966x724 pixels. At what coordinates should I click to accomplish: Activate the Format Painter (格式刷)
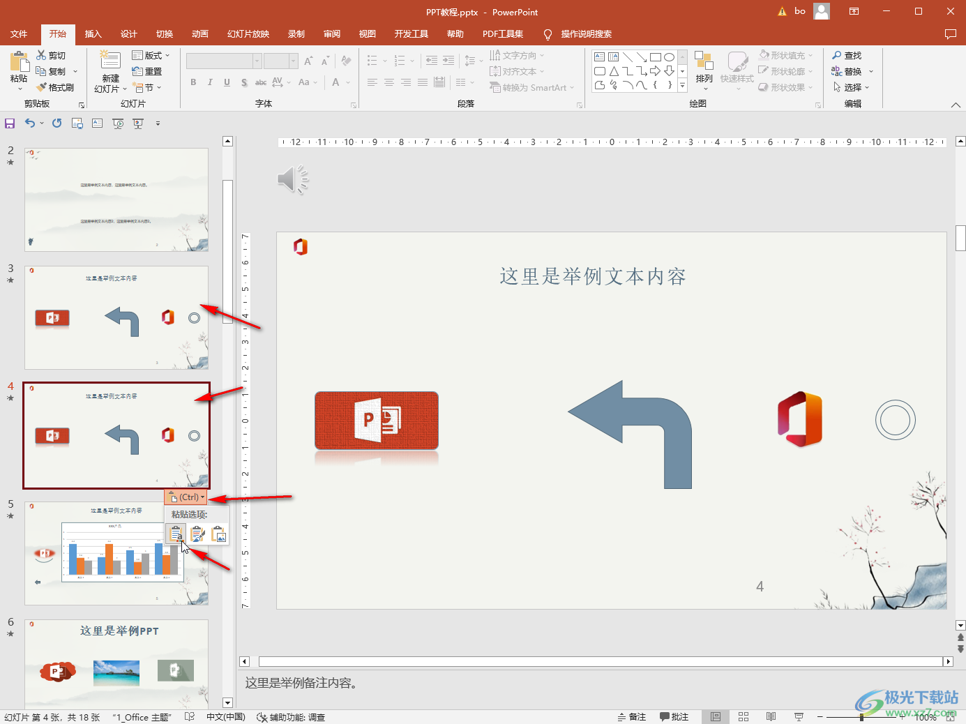[55, 87]
